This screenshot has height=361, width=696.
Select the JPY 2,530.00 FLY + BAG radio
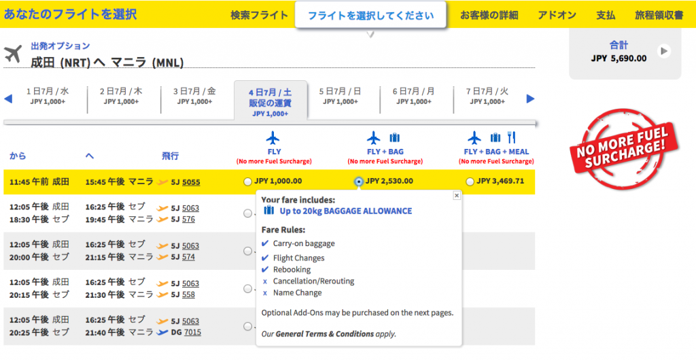(x=359, y=182)
